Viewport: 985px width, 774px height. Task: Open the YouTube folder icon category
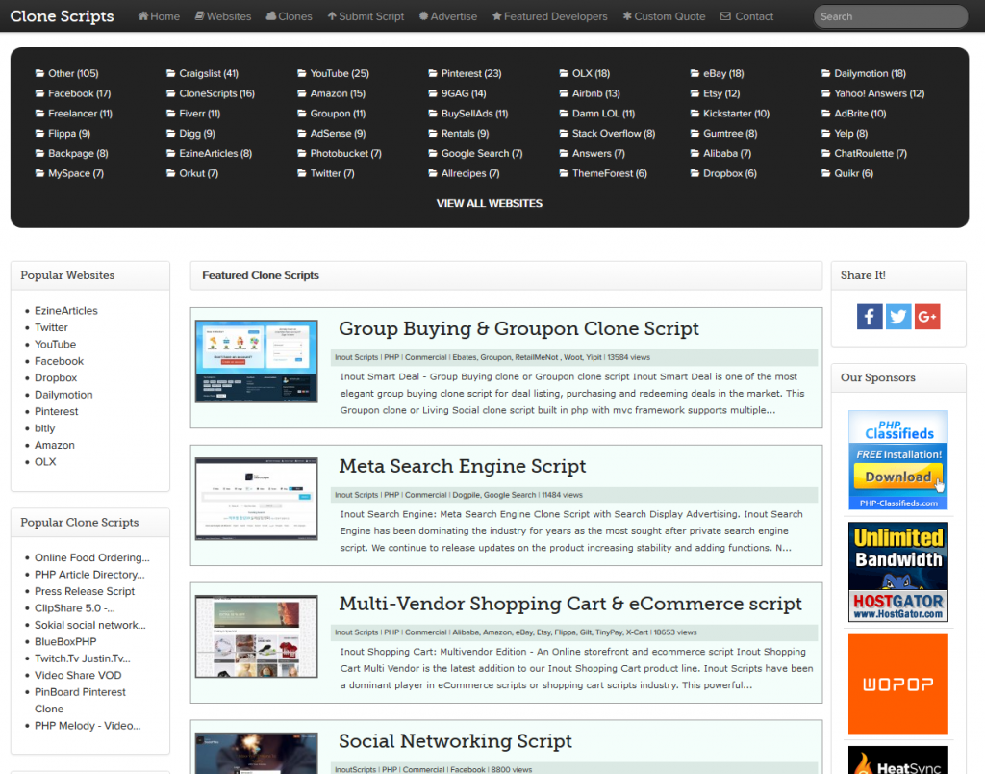(x=302, y=74)
